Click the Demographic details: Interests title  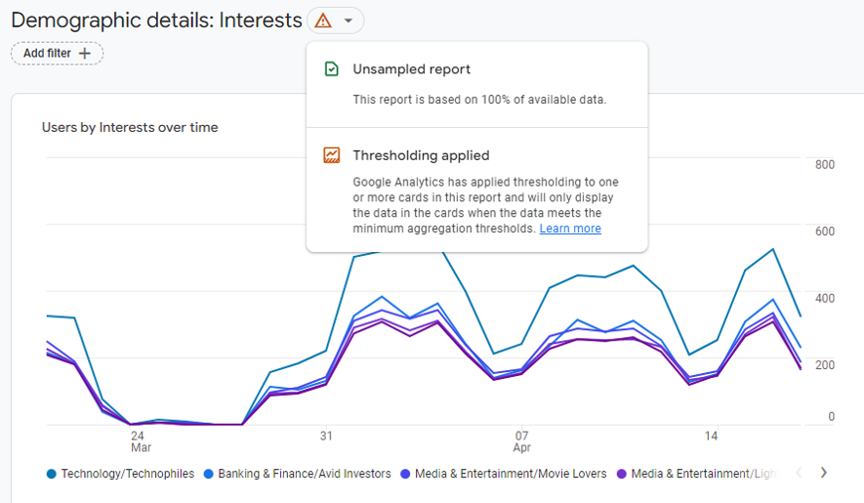(156, 21)
